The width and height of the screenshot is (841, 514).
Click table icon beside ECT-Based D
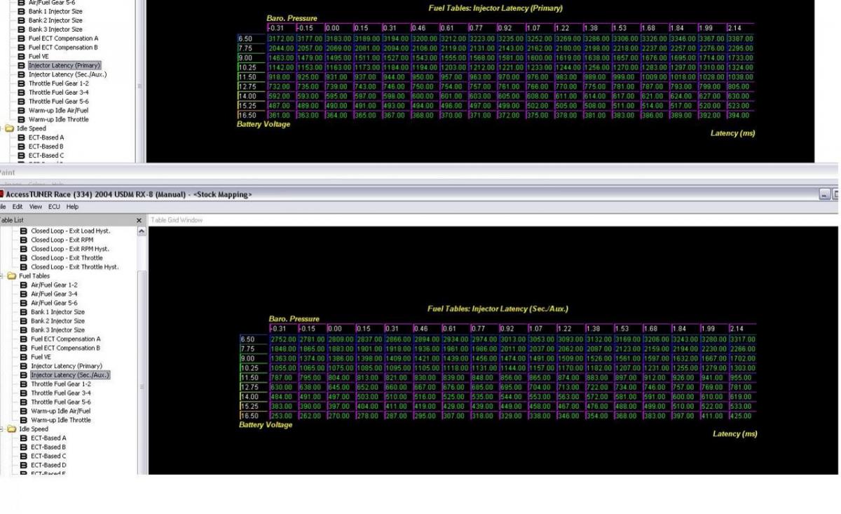click(x=24, y=465)
